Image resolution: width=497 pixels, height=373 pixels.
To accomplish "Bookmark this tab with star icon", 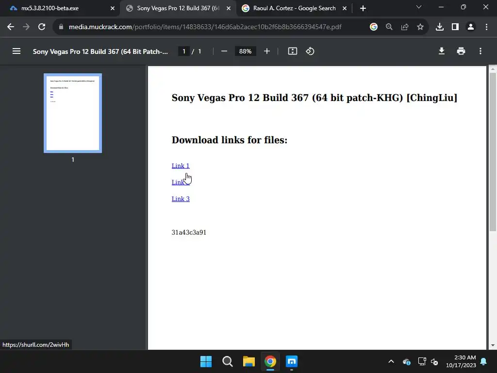I will (420, 27).
